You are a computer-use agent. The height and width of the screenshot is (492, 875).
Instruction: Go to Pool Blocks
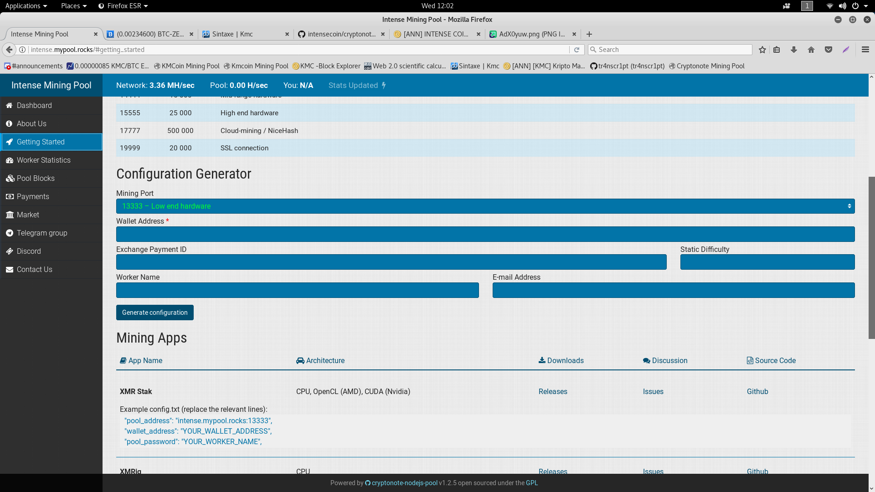(x=51, y=178)
